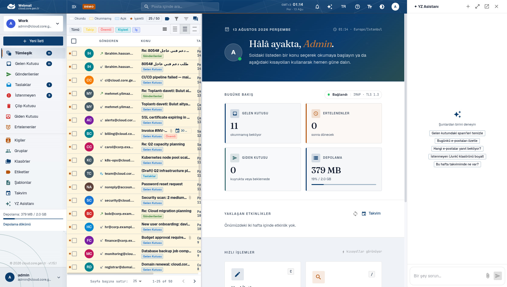This screenshot has width=507, height=287.
Task: Toggle conversation view chat icon
Action: tap(195, 19)
